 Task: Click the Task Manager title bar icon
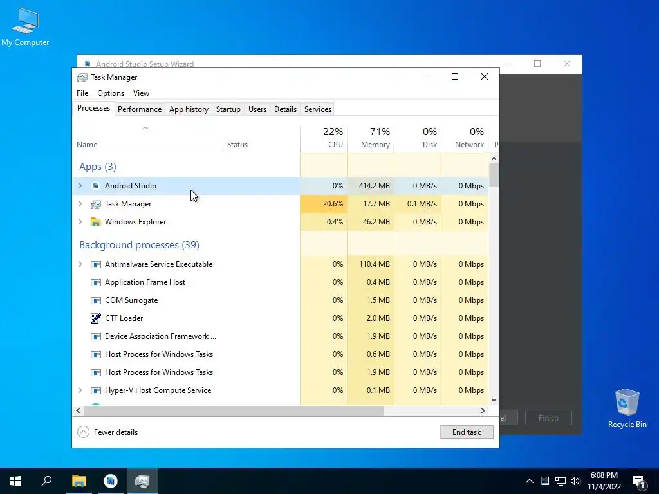coord(82,77)
